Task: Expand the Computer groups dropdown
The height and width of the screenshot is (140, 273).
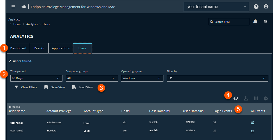Action: 92,78
